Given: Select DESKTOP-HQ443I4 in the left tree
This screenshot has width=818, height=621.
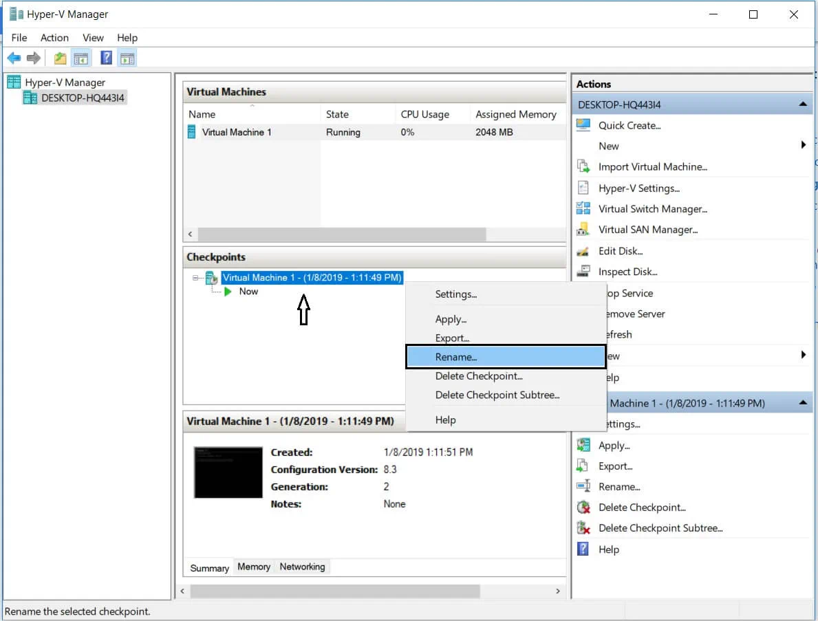Looking at the screenshot, I should (83, 98).
